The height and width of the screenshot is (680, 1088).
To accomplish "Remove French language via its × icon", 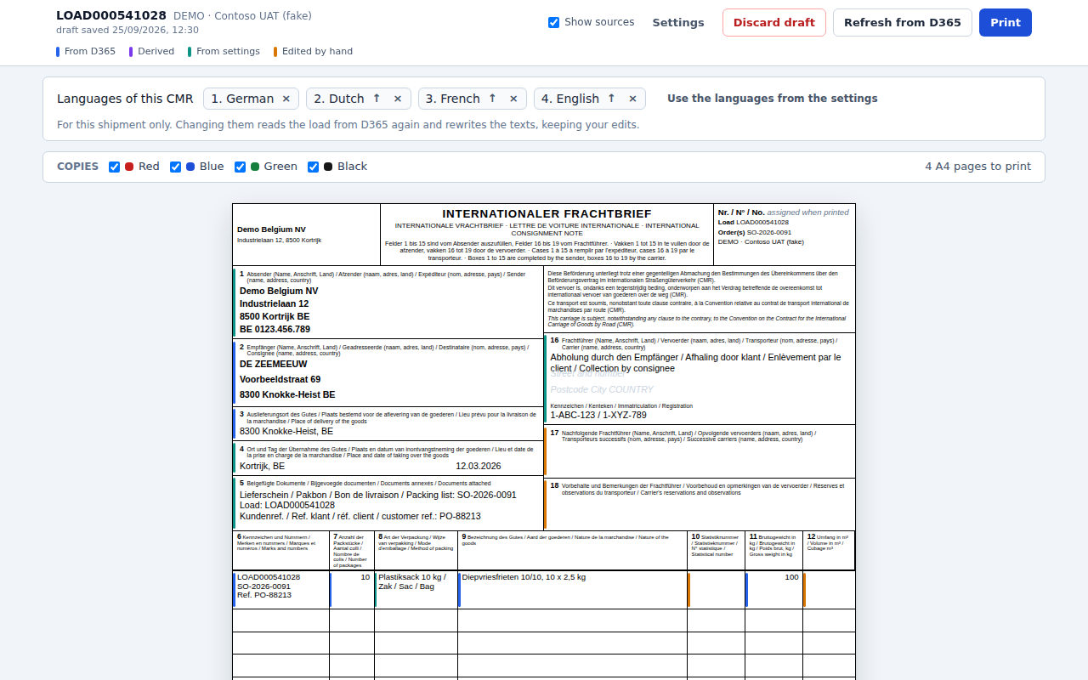I will point(513,99).
